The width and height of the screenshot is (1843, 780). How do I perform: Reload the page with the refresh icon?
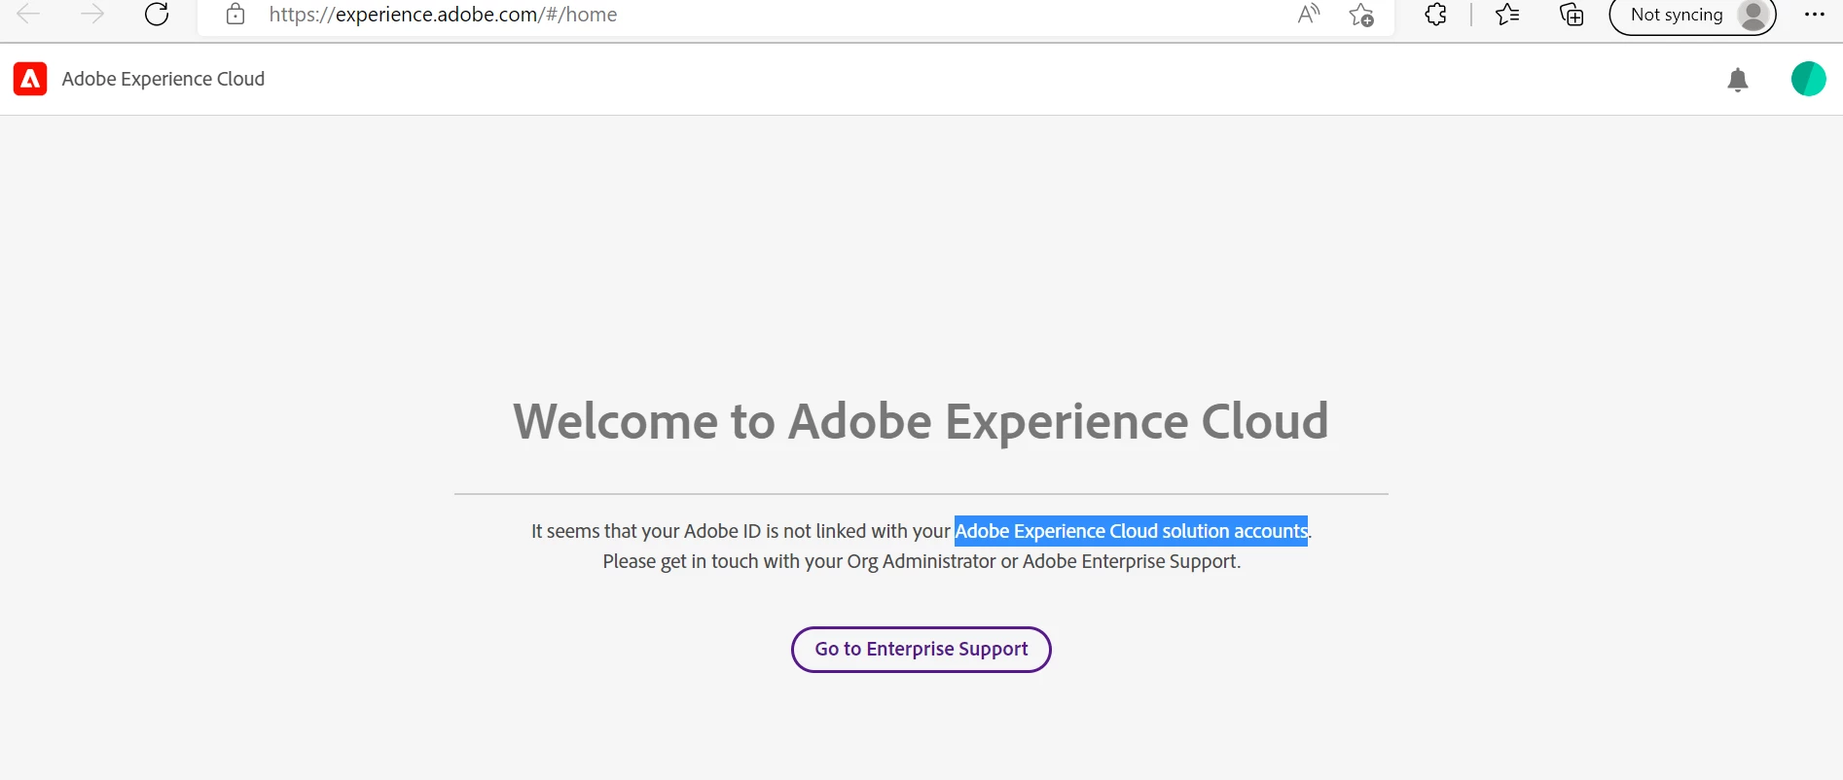tap(157, 15)
